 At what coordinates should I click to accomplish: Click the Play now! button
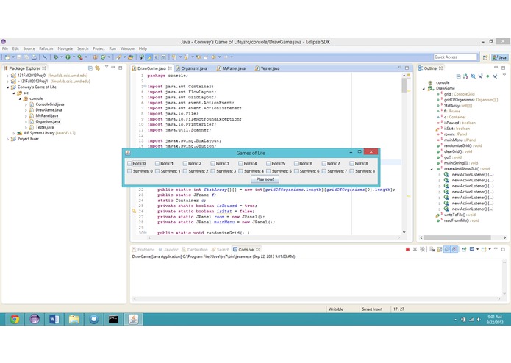pyautogui.click(x=265, y=179)
